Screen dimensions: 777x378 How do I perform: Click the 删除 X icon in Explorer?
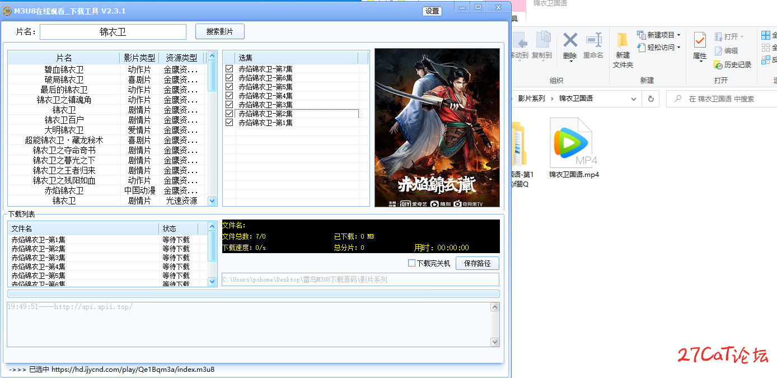(570, 40)
